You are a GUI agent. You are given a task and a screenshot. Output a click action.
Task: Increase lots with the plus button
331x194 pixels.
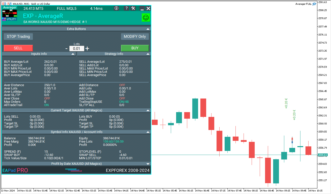click(87, 49)
